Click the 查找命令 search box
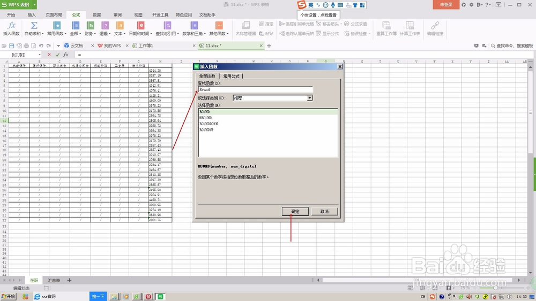 (512, 45)
